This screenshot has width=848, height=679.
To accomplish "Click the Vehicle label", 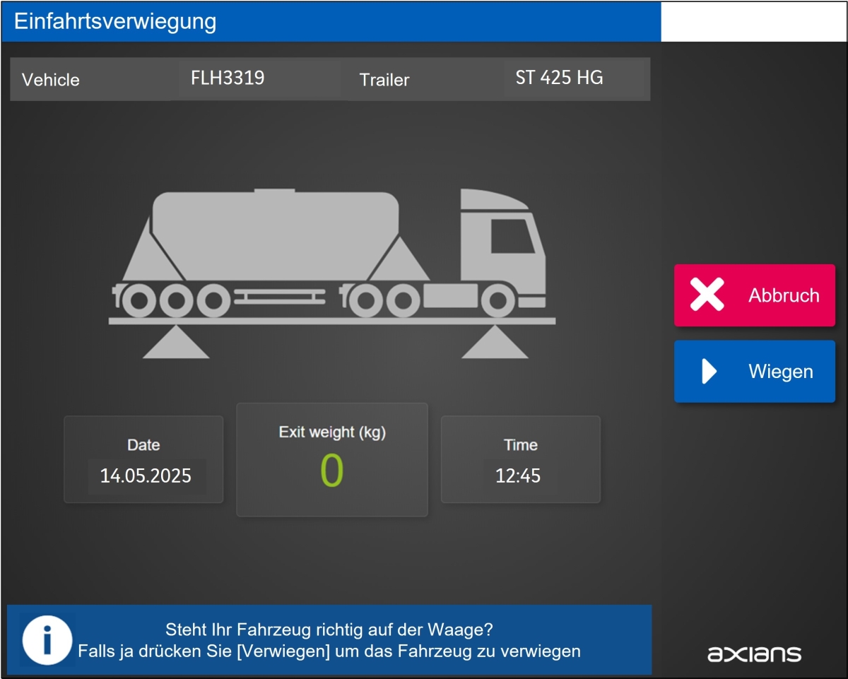I will coord(51,80).
